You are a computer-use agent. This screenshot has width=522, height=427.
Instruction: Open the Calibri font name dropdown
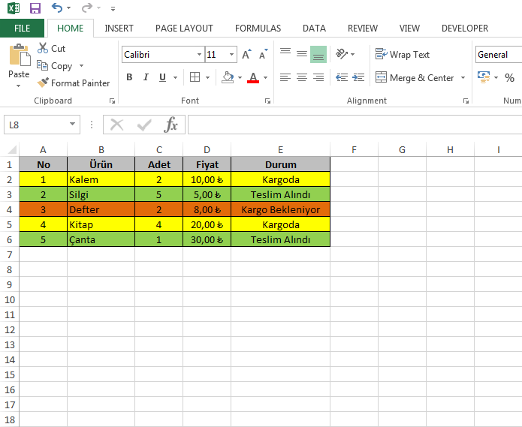[199, 55]
